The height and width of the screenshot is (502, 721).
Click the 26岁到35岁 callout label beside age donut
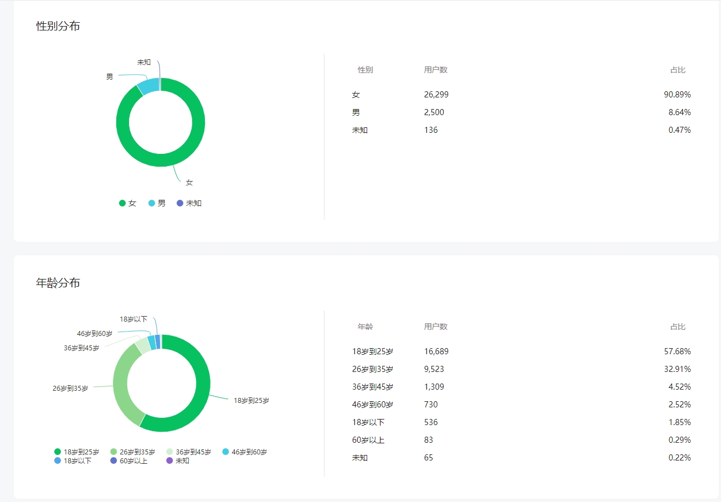click(x=70, y=388)
